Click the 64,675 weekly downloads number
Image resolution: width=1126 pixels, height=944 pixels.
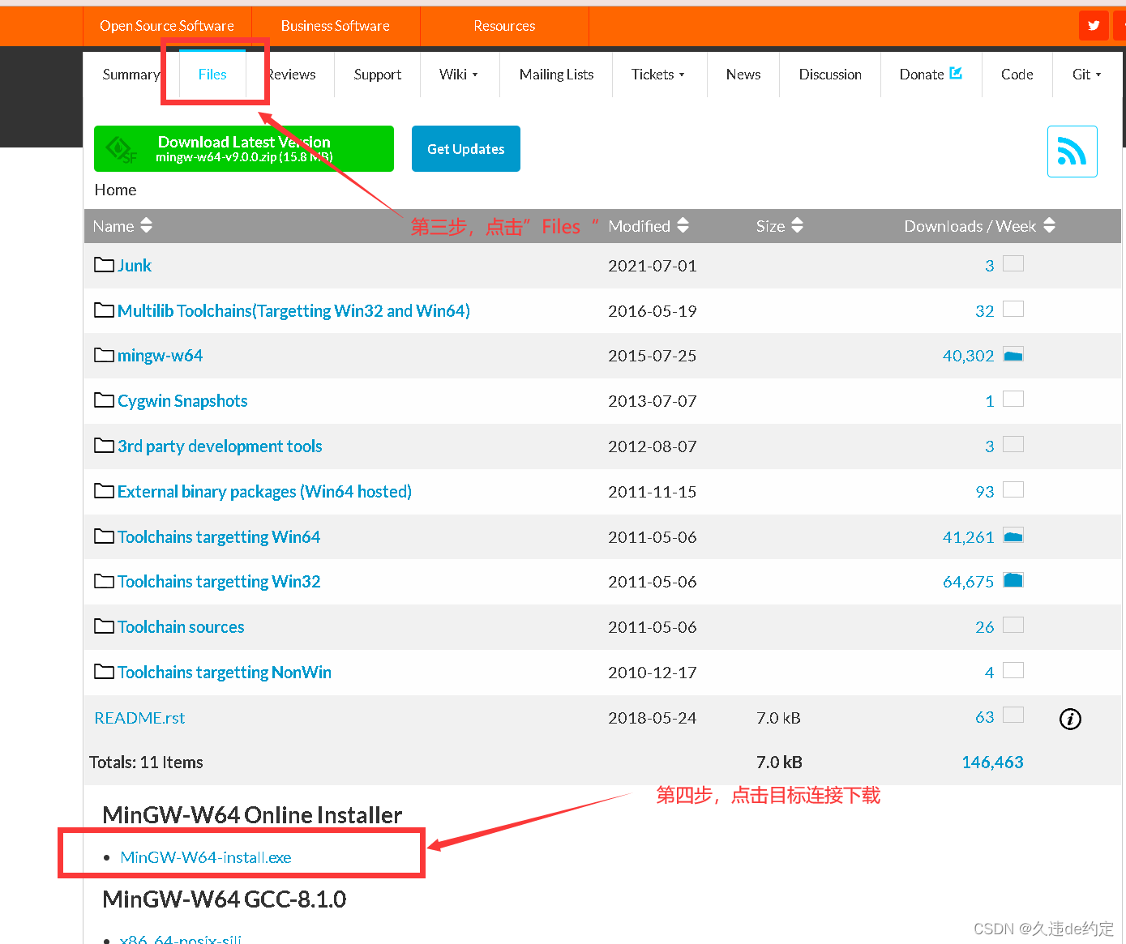[x=968, y=582]
